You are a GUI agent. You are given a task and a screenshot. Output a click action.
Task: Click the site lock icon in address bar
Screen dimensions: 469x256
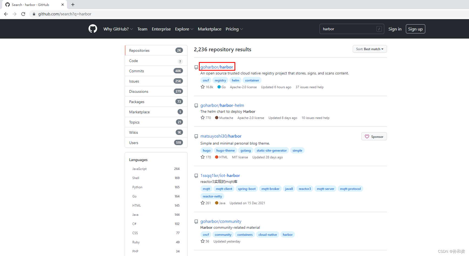coord(34,14)
